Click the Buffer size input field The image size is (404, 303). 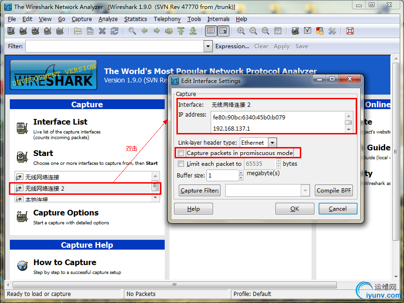(223, 176)
